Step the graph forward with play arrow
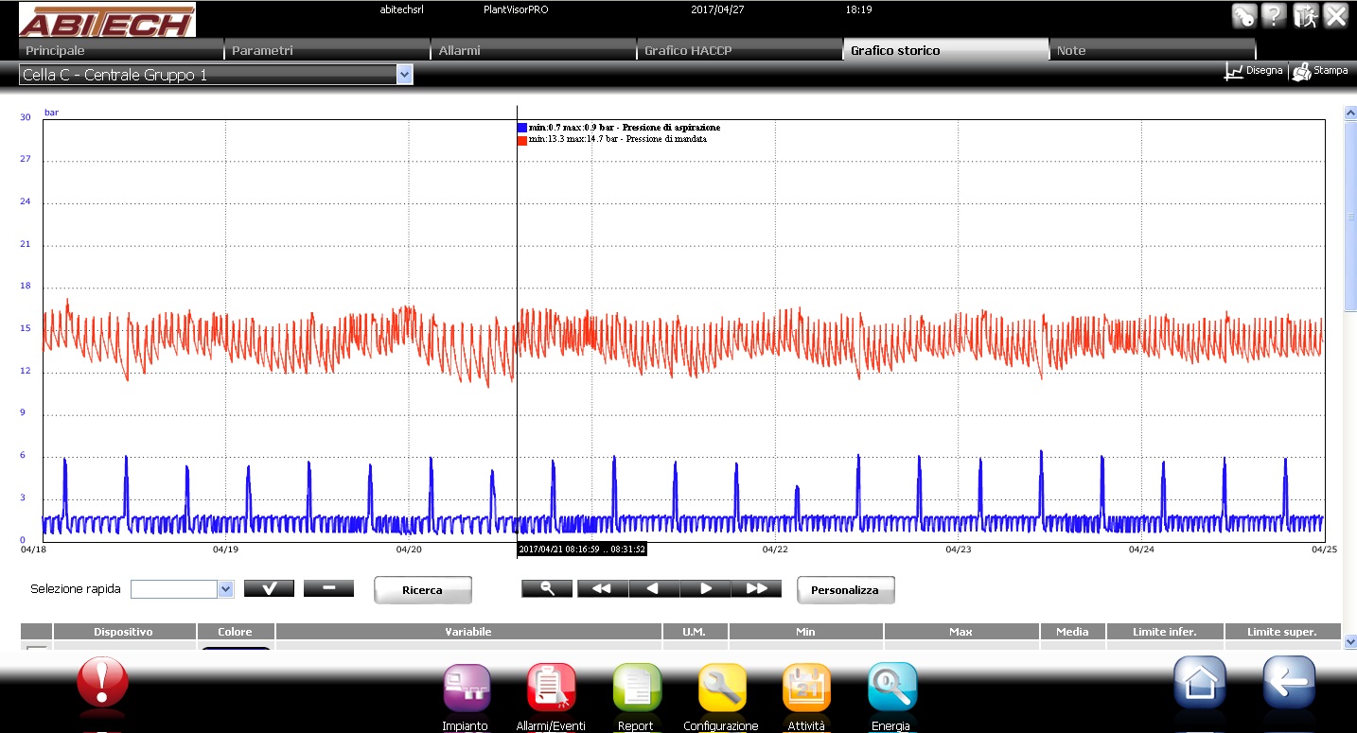 click(705, 588)
